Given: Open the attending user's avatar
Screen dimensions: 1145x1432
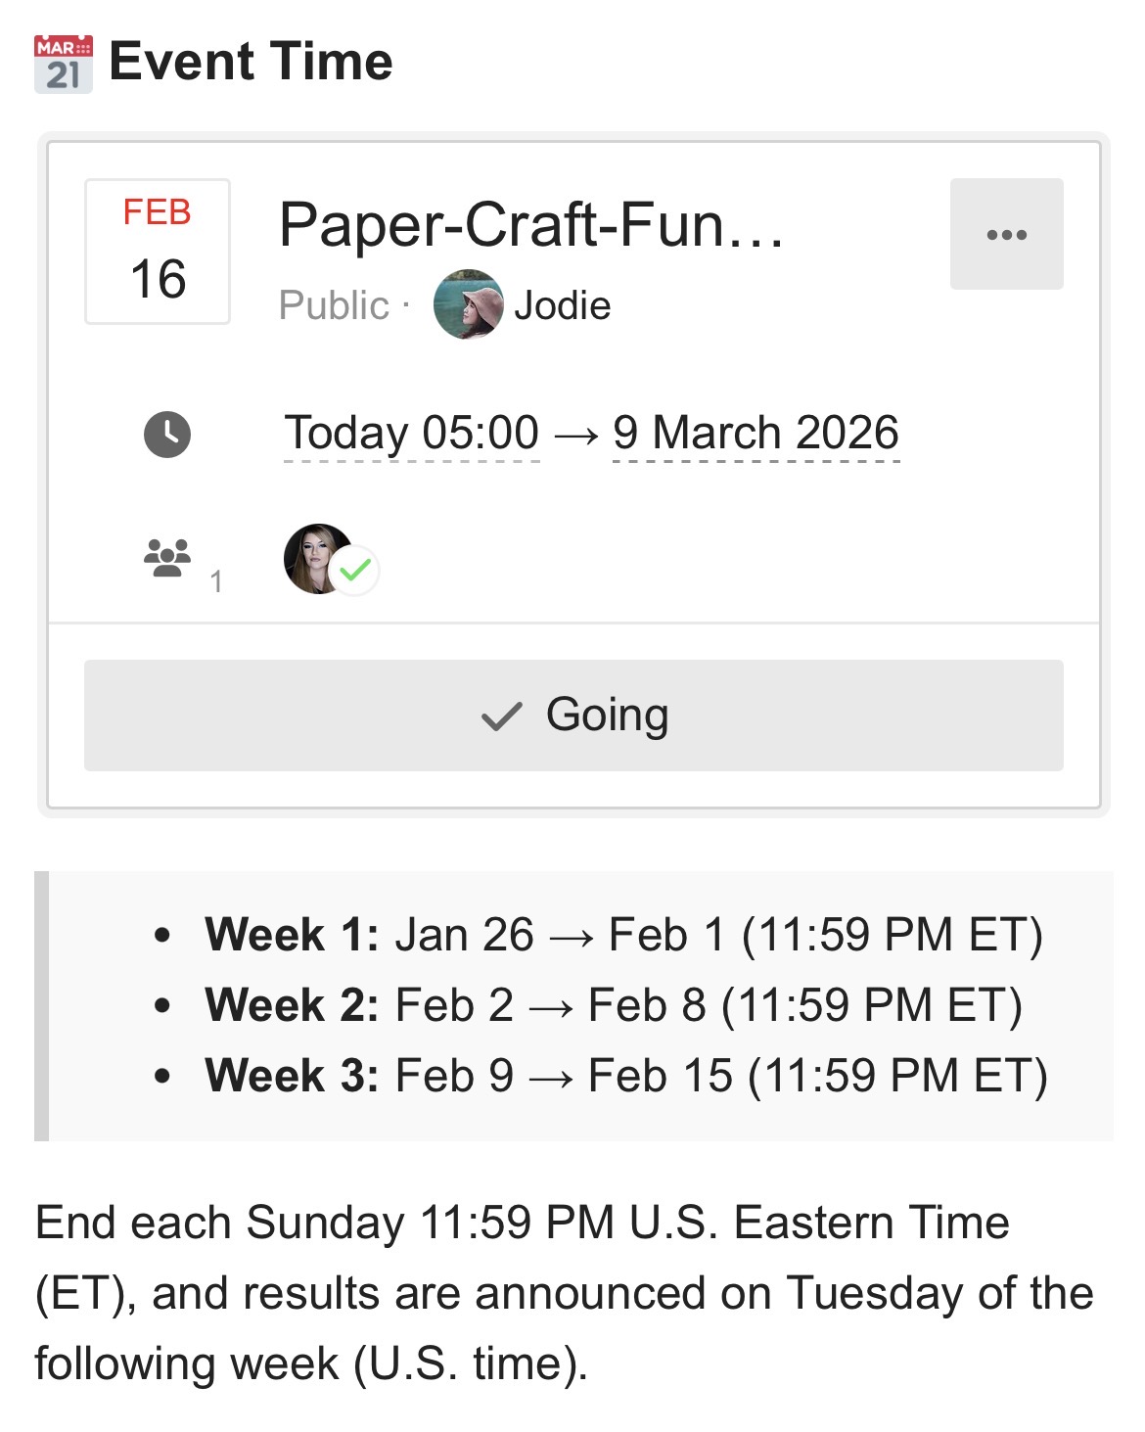Looking at the screenshot, I should pos(317,559).
